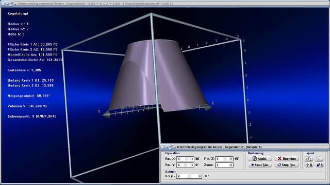The height and width of the screenshot is (185, 330).
Task: Increase Schnitt y value with right arrow
Action: pyautogui.click(x=200, y=176)
